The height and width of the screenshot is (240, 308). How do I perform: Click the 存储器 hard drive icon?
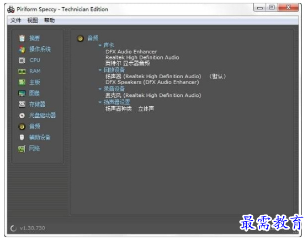tap(22, 104)
